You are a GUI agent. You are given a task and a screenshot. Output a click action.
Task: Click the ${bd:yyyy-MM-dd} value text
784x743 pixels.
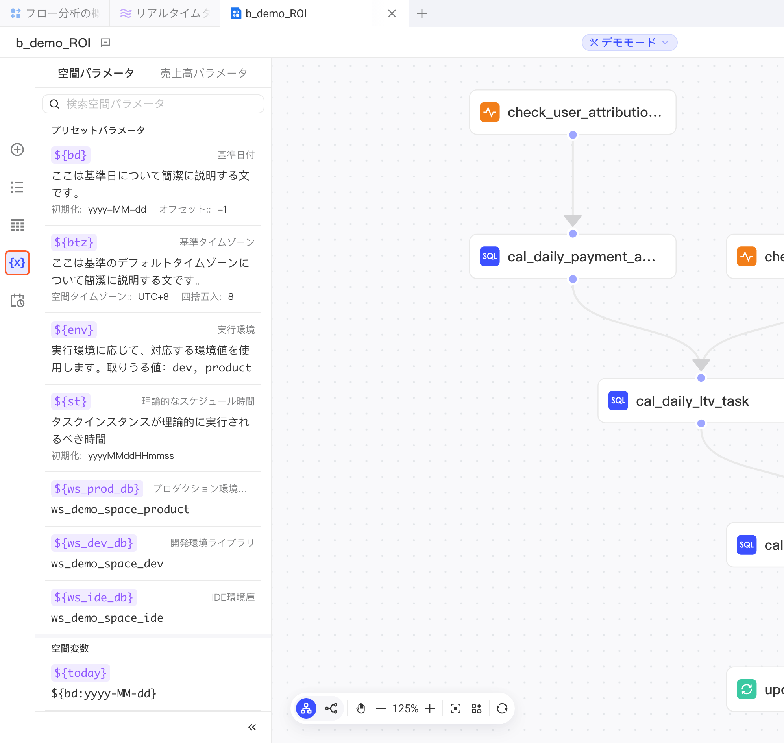[104, 693]
